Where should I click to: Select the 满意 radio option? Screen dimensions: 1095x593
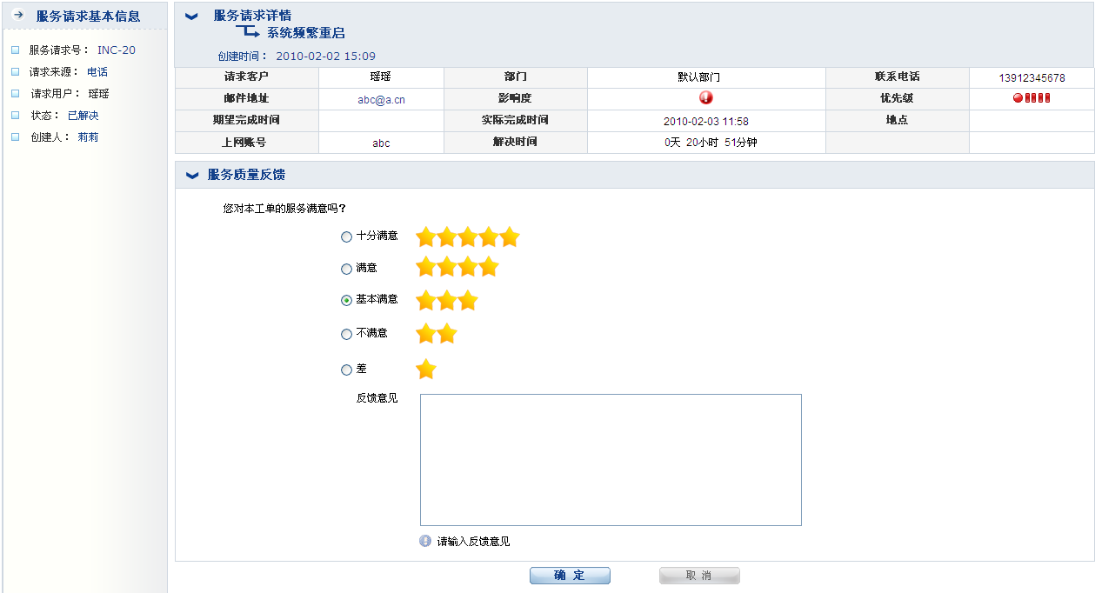(347, 270)
